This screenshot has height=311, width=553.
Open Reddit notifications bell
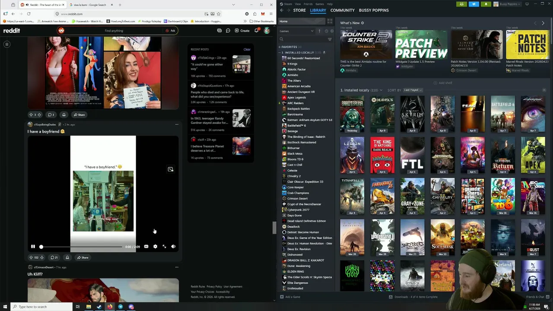[256, 31]
